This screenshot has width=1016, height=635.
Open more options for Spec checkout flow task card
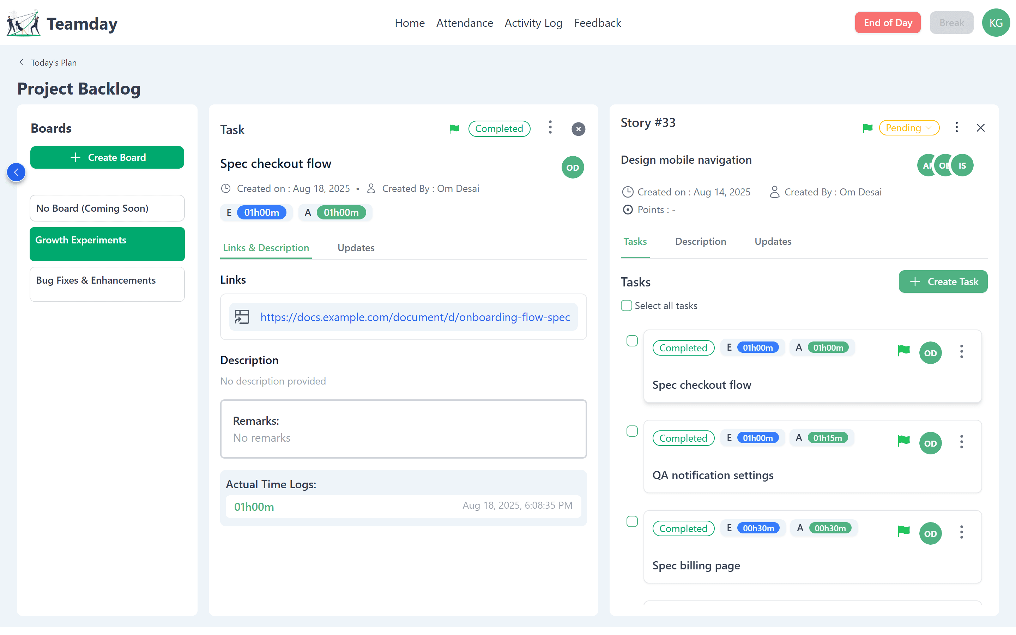pos(961,351)
